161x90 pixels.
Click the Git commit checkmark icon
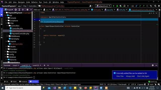[140, 6]
